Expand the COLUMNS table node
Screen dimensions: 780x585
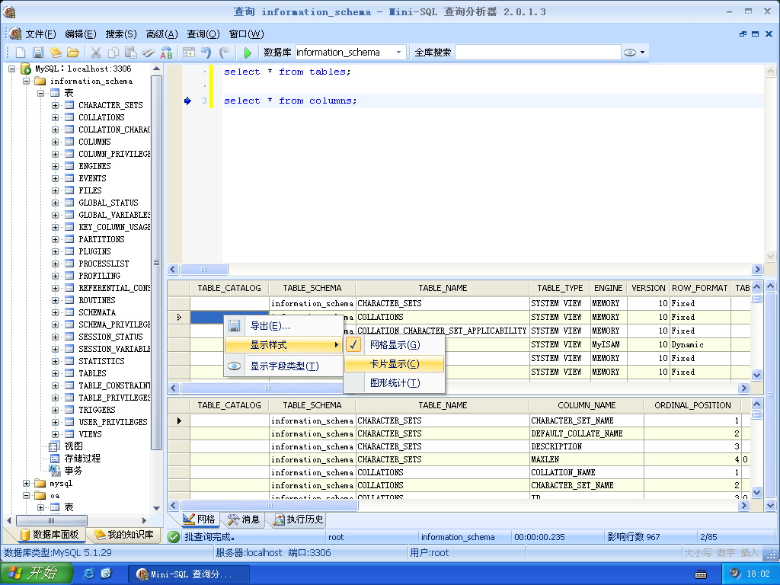[x=55, y=142]
